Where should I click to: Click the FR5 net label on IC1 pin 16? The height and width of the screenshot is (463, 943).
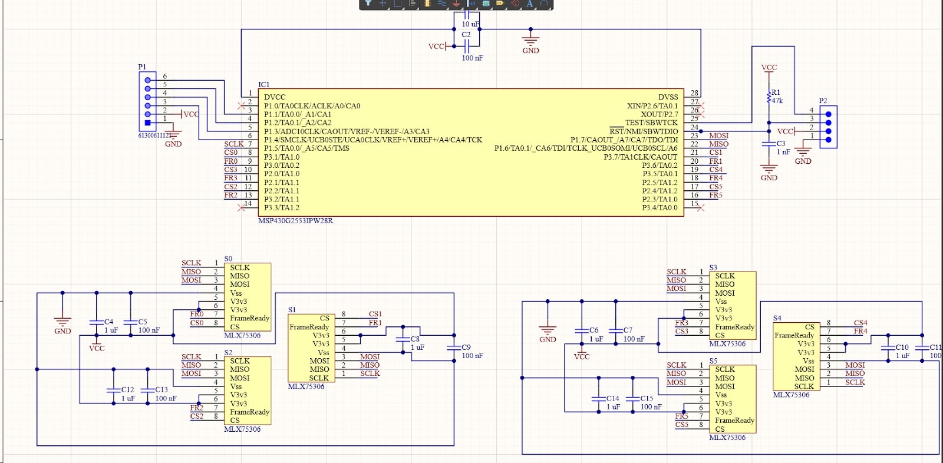pos(716,195)
